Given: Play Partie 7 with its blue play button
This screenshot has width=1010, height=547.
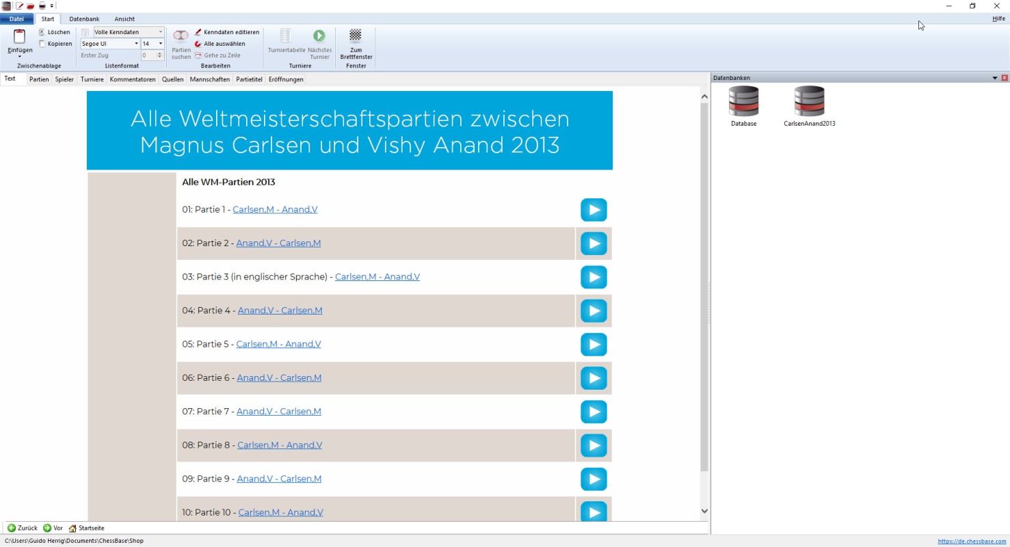Looking at the screenshot, I should tap(594, 412).
